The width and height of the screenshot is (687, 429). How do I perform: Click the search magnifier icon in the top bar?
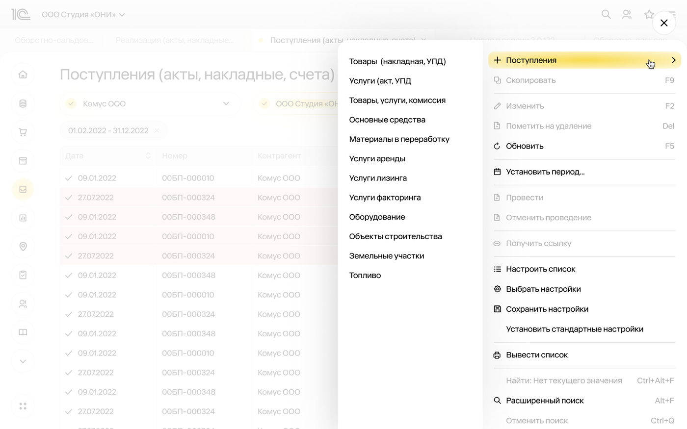(606, 15)
